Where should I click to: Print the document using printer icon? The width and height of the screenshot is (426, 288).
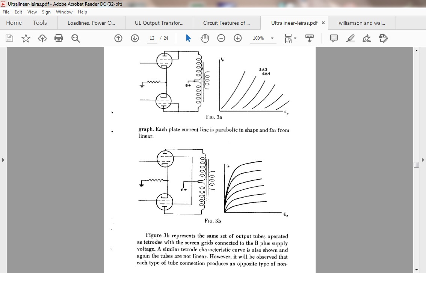(59, 38)
